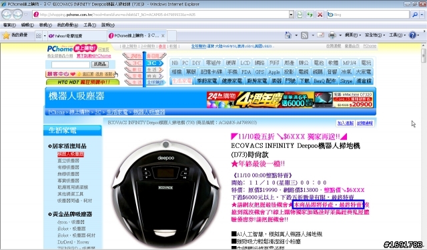Image resolution: width=427 pixels, height=250 pixels.
Task: Click the Home icon in command bar
Action: click(x=288, y=35)
